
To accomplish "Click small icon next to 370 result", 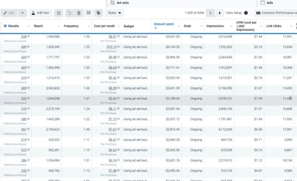I will pos(28,108).
